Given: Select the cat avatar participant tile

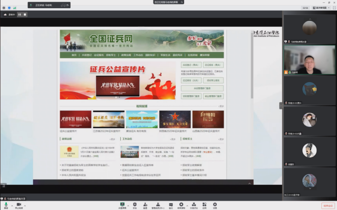Looking at the screenshot, I should 310,90.
